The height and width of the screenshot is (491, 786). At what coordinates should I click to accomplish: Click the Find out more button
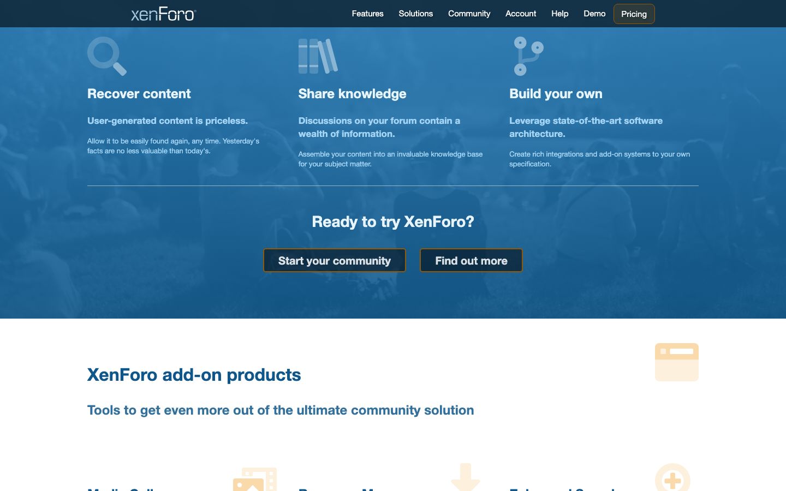[471, 260]
